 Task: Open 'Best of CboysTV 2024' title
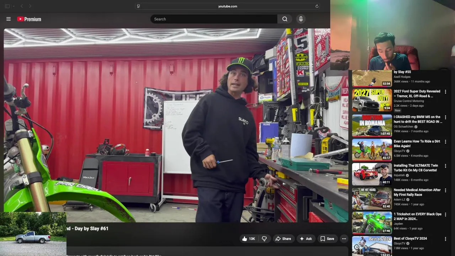410,239
